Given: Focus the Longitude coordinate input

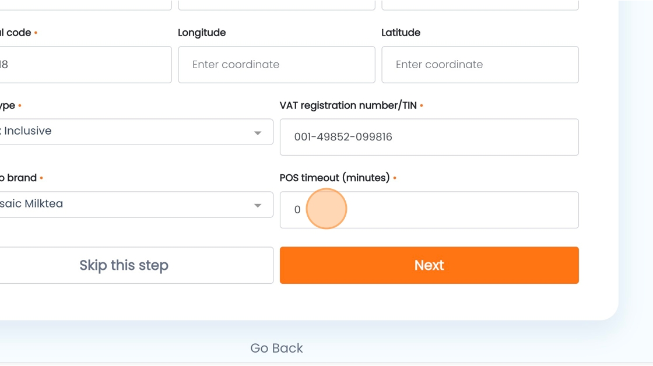Looking at the screenshot, I should pos(276,65).
